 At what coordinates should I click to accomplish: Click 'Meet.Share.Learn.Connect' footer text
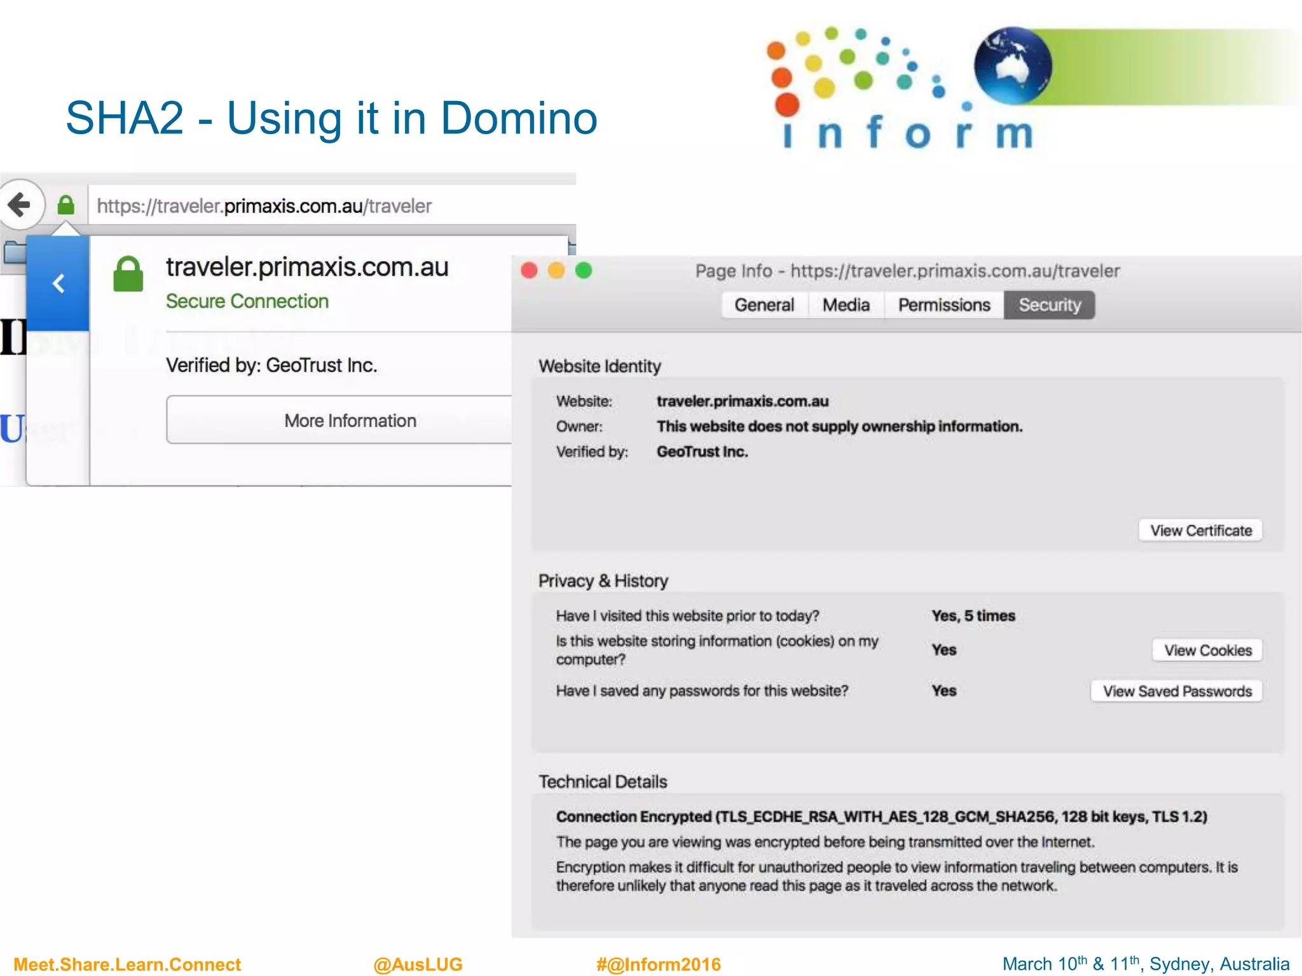[x=127, y=964]
